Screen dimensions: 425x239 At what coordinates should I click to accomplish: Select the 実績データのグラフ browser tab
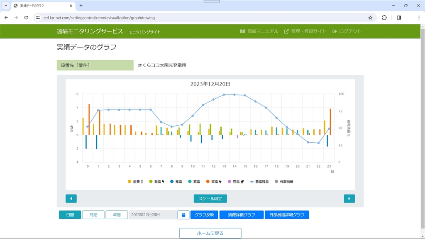point(43,6)
